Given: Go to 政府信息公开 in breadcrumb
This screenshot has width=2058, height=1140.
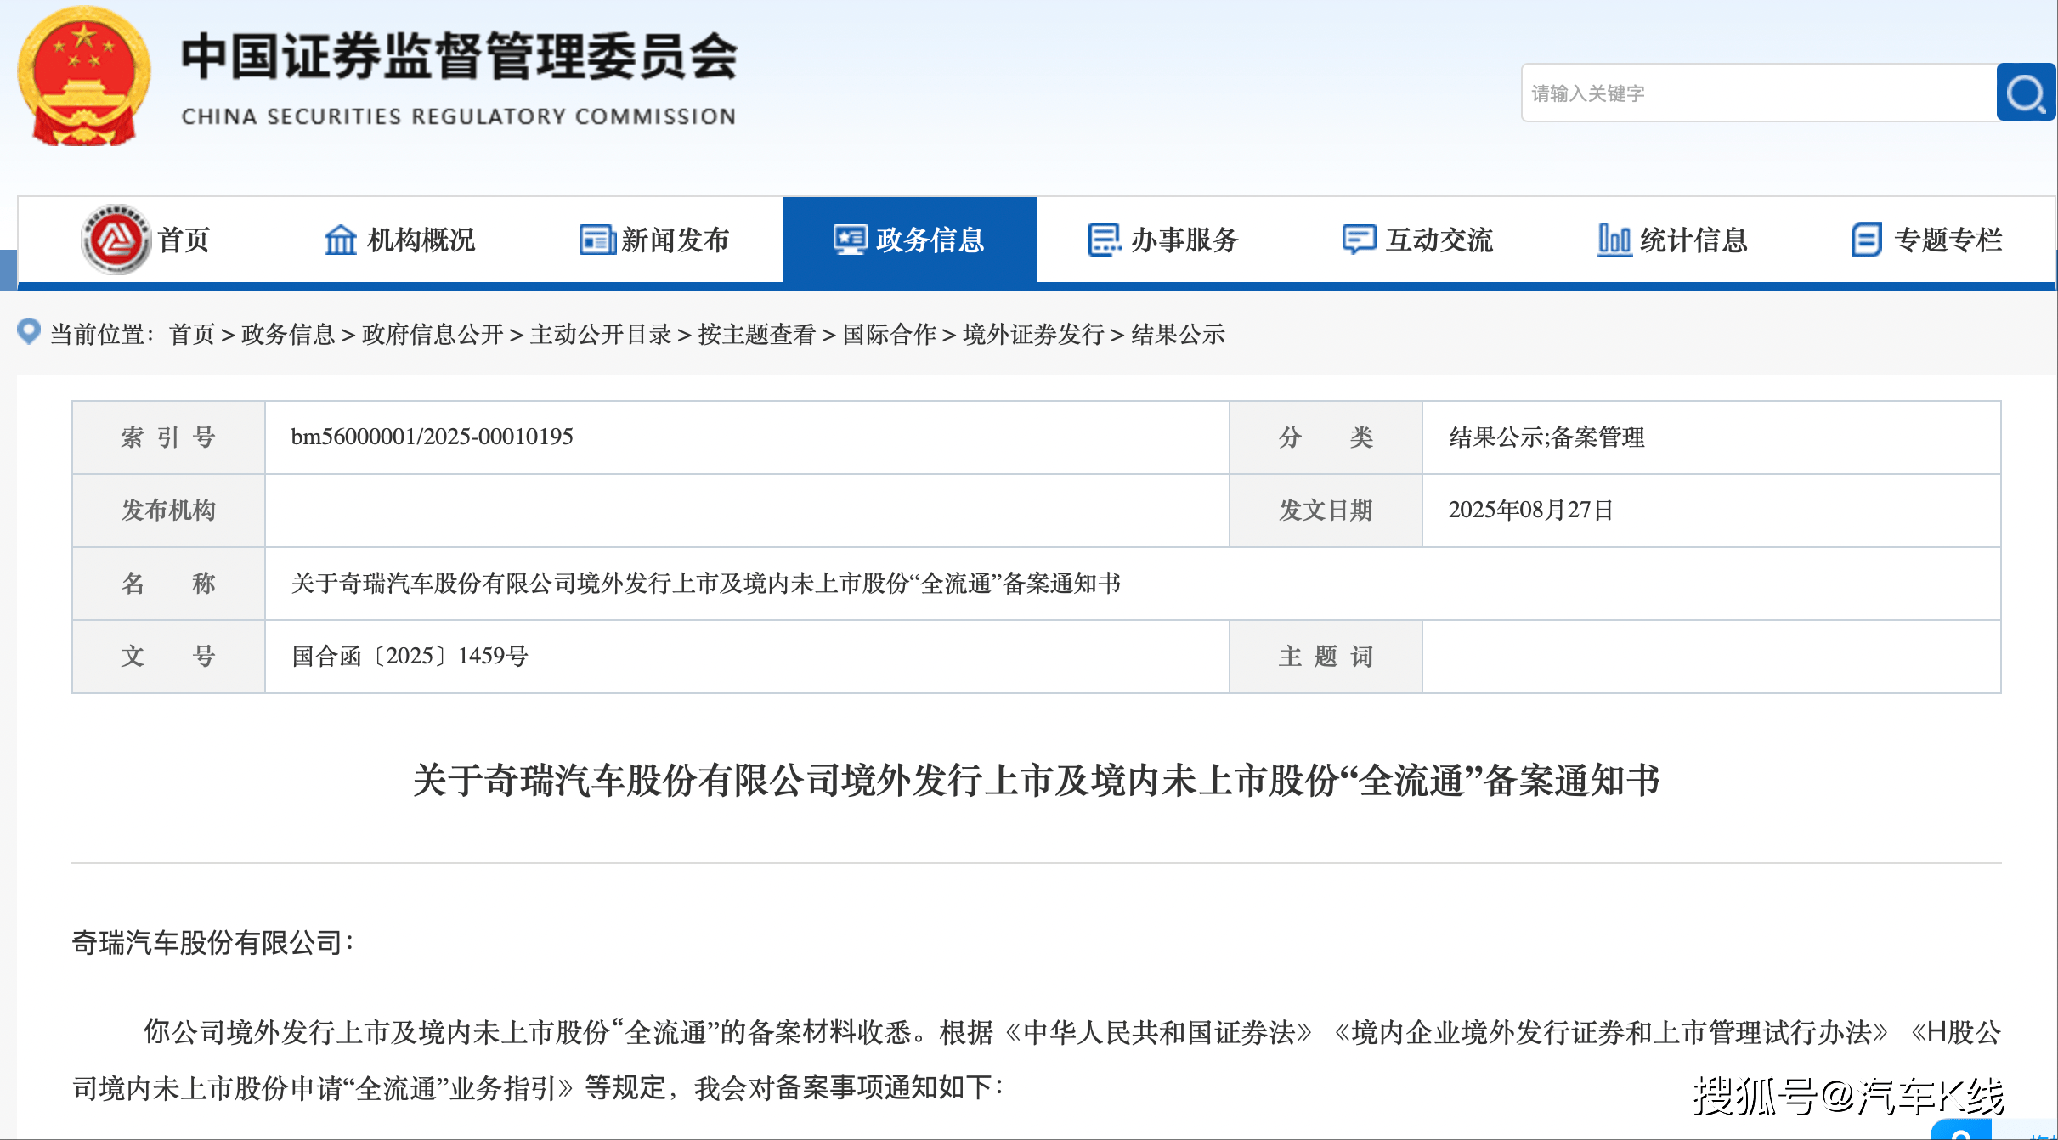Looking at the screenshot, I should pyautogui.click(x=433, y=334).
